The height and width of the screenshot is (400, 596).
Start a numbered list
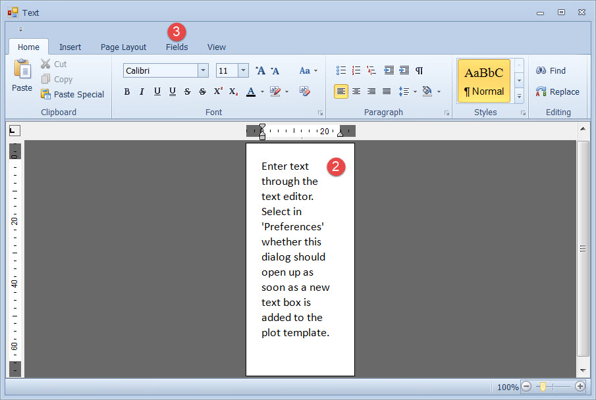(356, 70)
